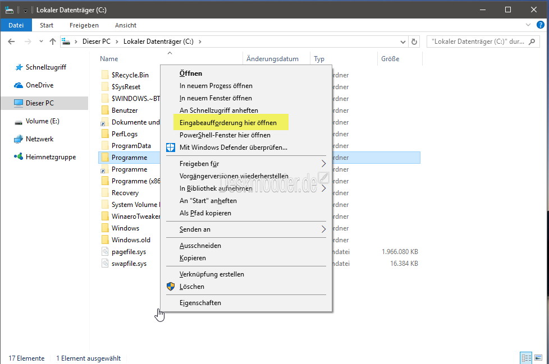Click the forward navigation arrow
This screenshot has height=364, width=549.
coord(28,42)
